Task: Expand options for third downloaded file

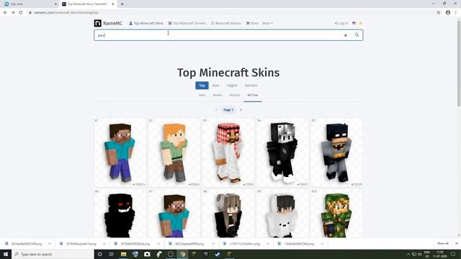Action: 158,244
